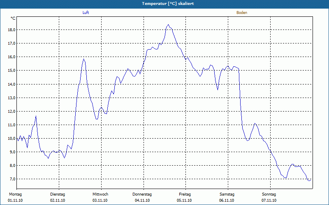Click the date 06.11.10
This screenshot has height=205, width=329.
227,200
